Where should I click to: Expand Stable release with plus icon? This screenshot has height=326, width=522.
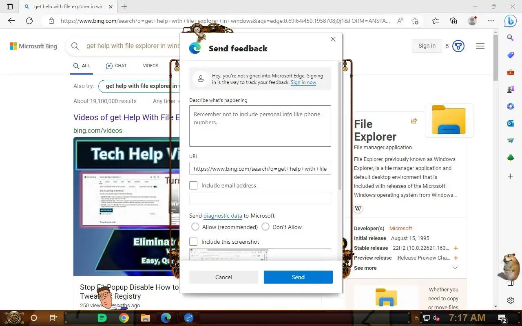[456, 248]
